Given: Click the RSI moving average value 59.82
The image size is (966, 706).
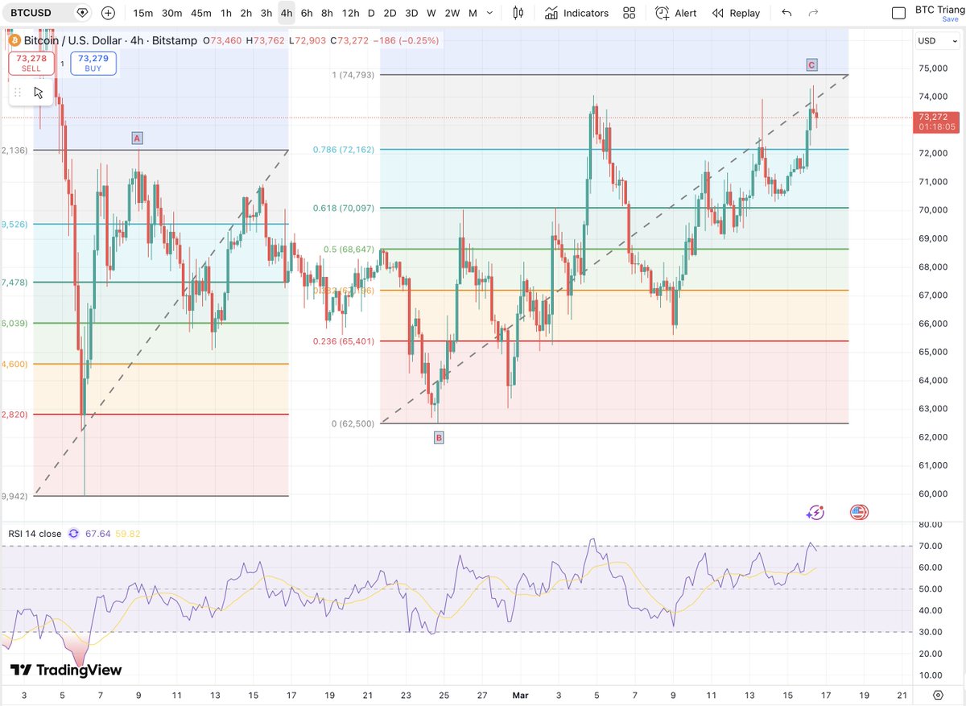Looking at the screenshot, I should pyautogui.click(x=128, y=533).
